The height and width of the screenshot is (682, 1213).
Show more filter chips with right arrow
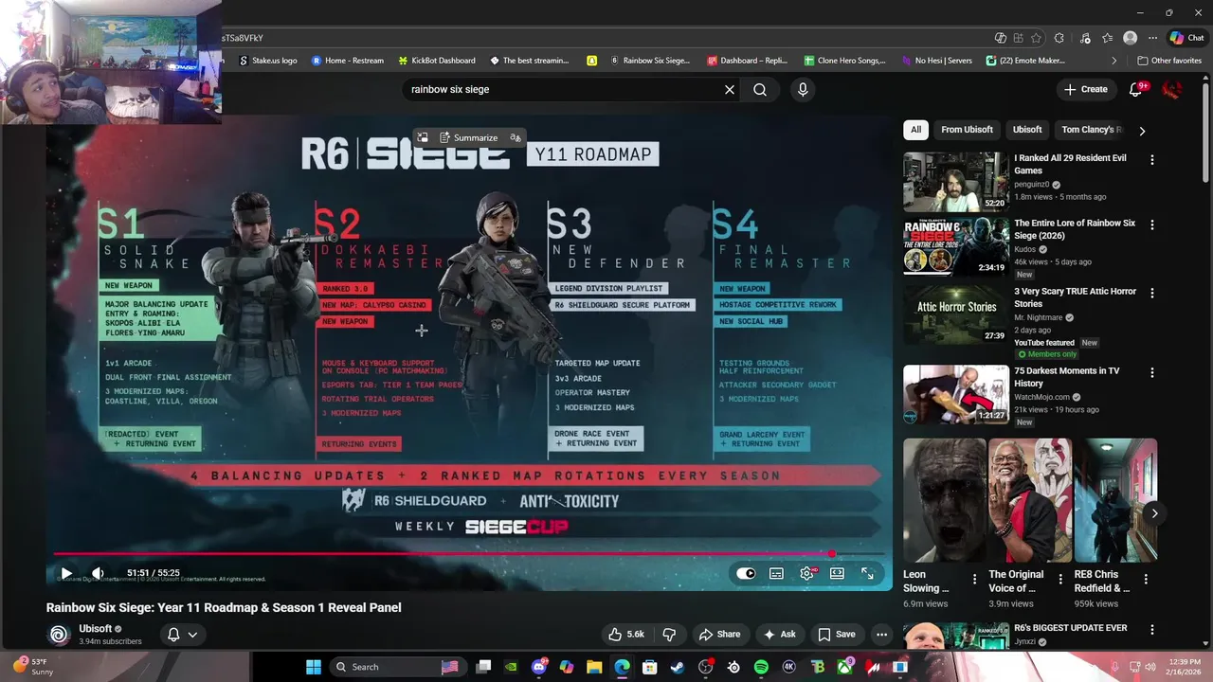[1142, 131]
